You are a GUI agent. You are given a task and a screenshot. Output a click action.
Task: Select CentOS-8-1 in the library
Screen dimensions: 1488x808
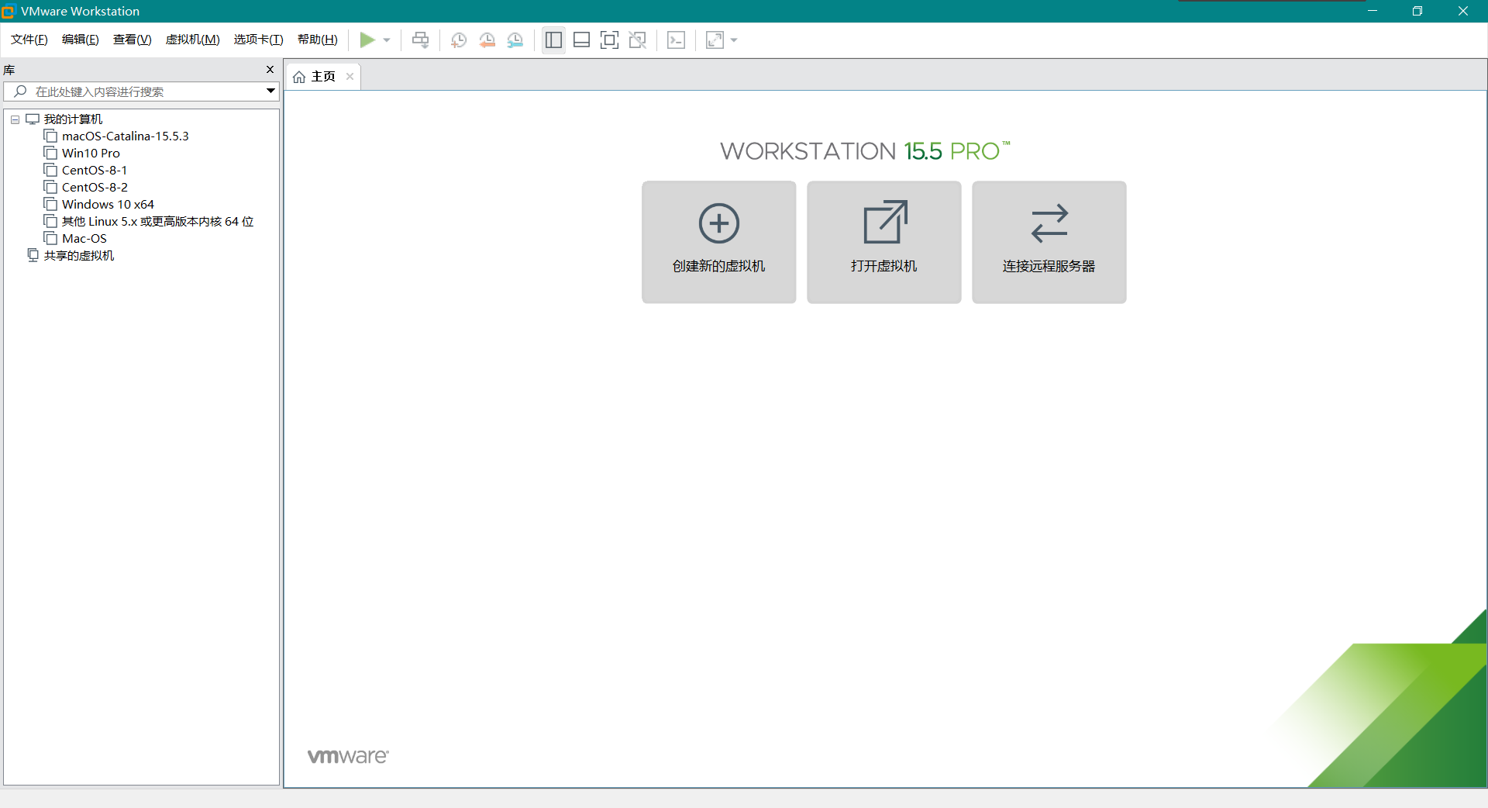coord(95,171)
